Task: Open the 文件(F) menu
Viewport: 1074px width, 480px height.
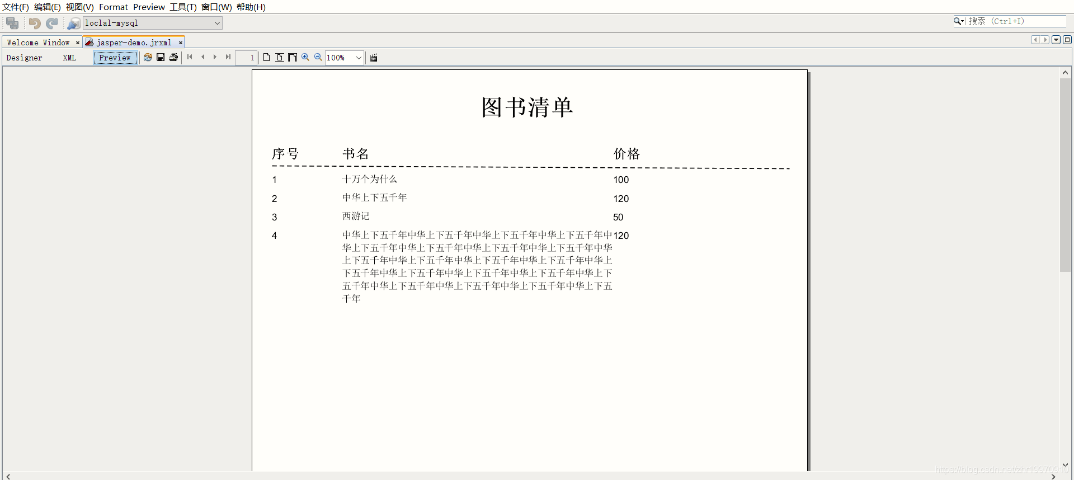Action: pyautogui.click(x=16, y=7)
